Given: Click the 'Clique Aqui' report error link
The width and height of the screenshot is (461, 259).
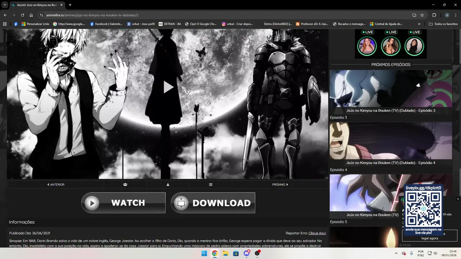Looking at the screenshot, I should 317,233.
